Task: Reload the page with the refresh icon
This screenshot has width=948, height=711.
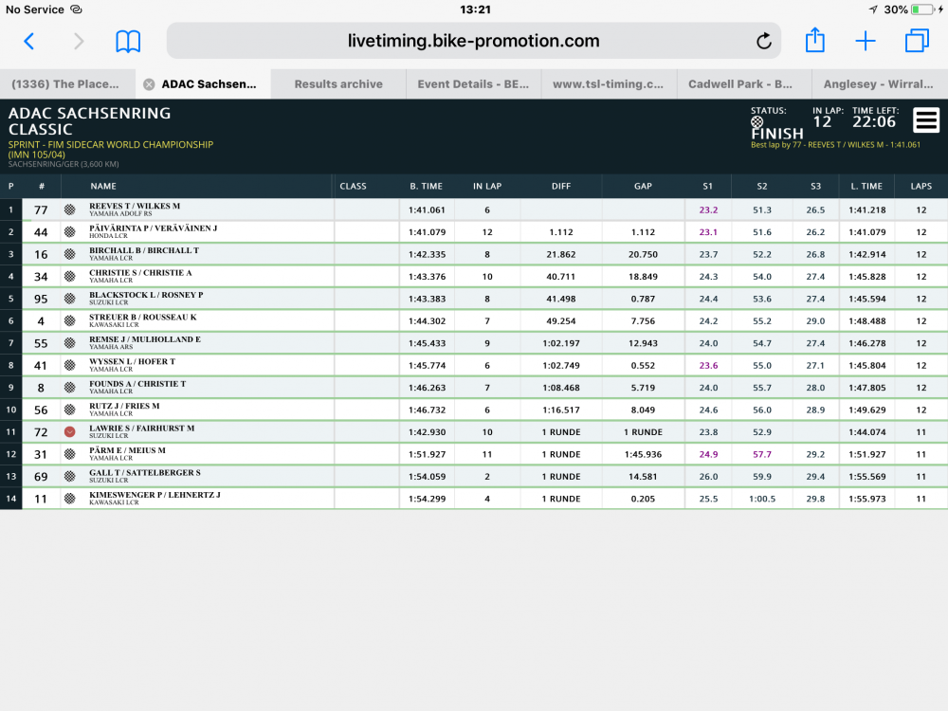Action: tap(763, 41)
